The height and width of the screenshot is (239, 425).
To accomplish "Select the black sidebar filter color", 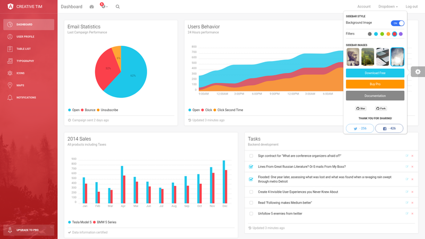I will point(370,34).
